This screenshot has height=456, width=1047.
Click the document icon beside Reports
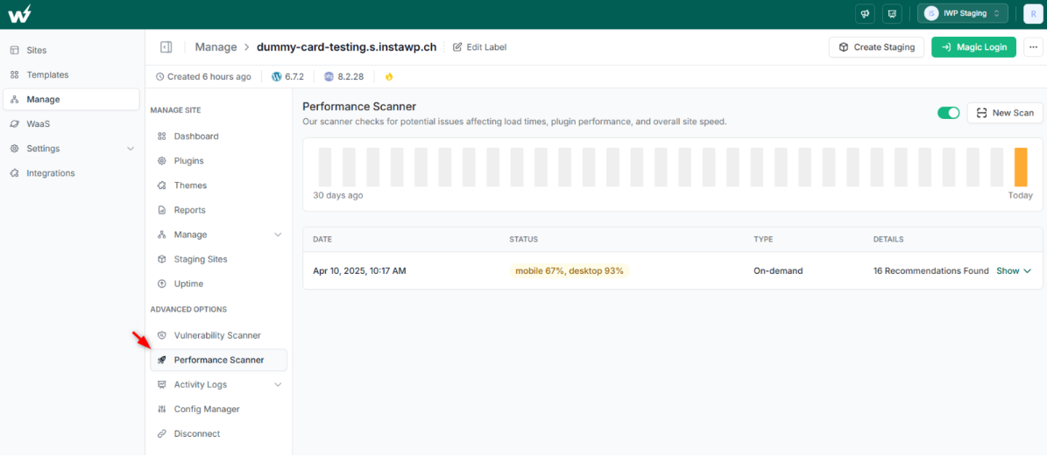pos(161,210)
